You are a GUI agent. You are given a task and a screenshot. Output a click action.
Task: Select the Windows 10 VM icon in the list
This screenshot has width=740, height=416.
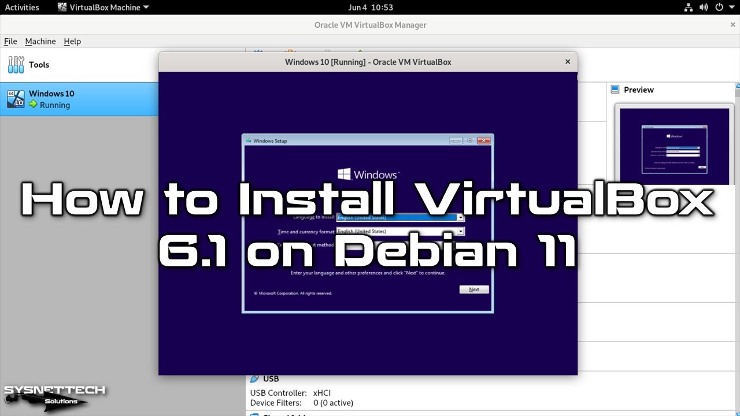(x=16, y=99)
